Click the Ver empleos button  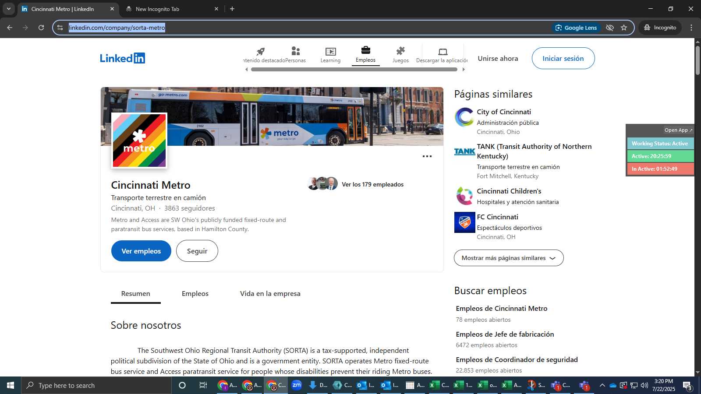point(141,251)
